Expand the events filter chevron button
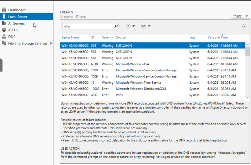The width and height of the screenshot is (251, 165). pos(244,26)
